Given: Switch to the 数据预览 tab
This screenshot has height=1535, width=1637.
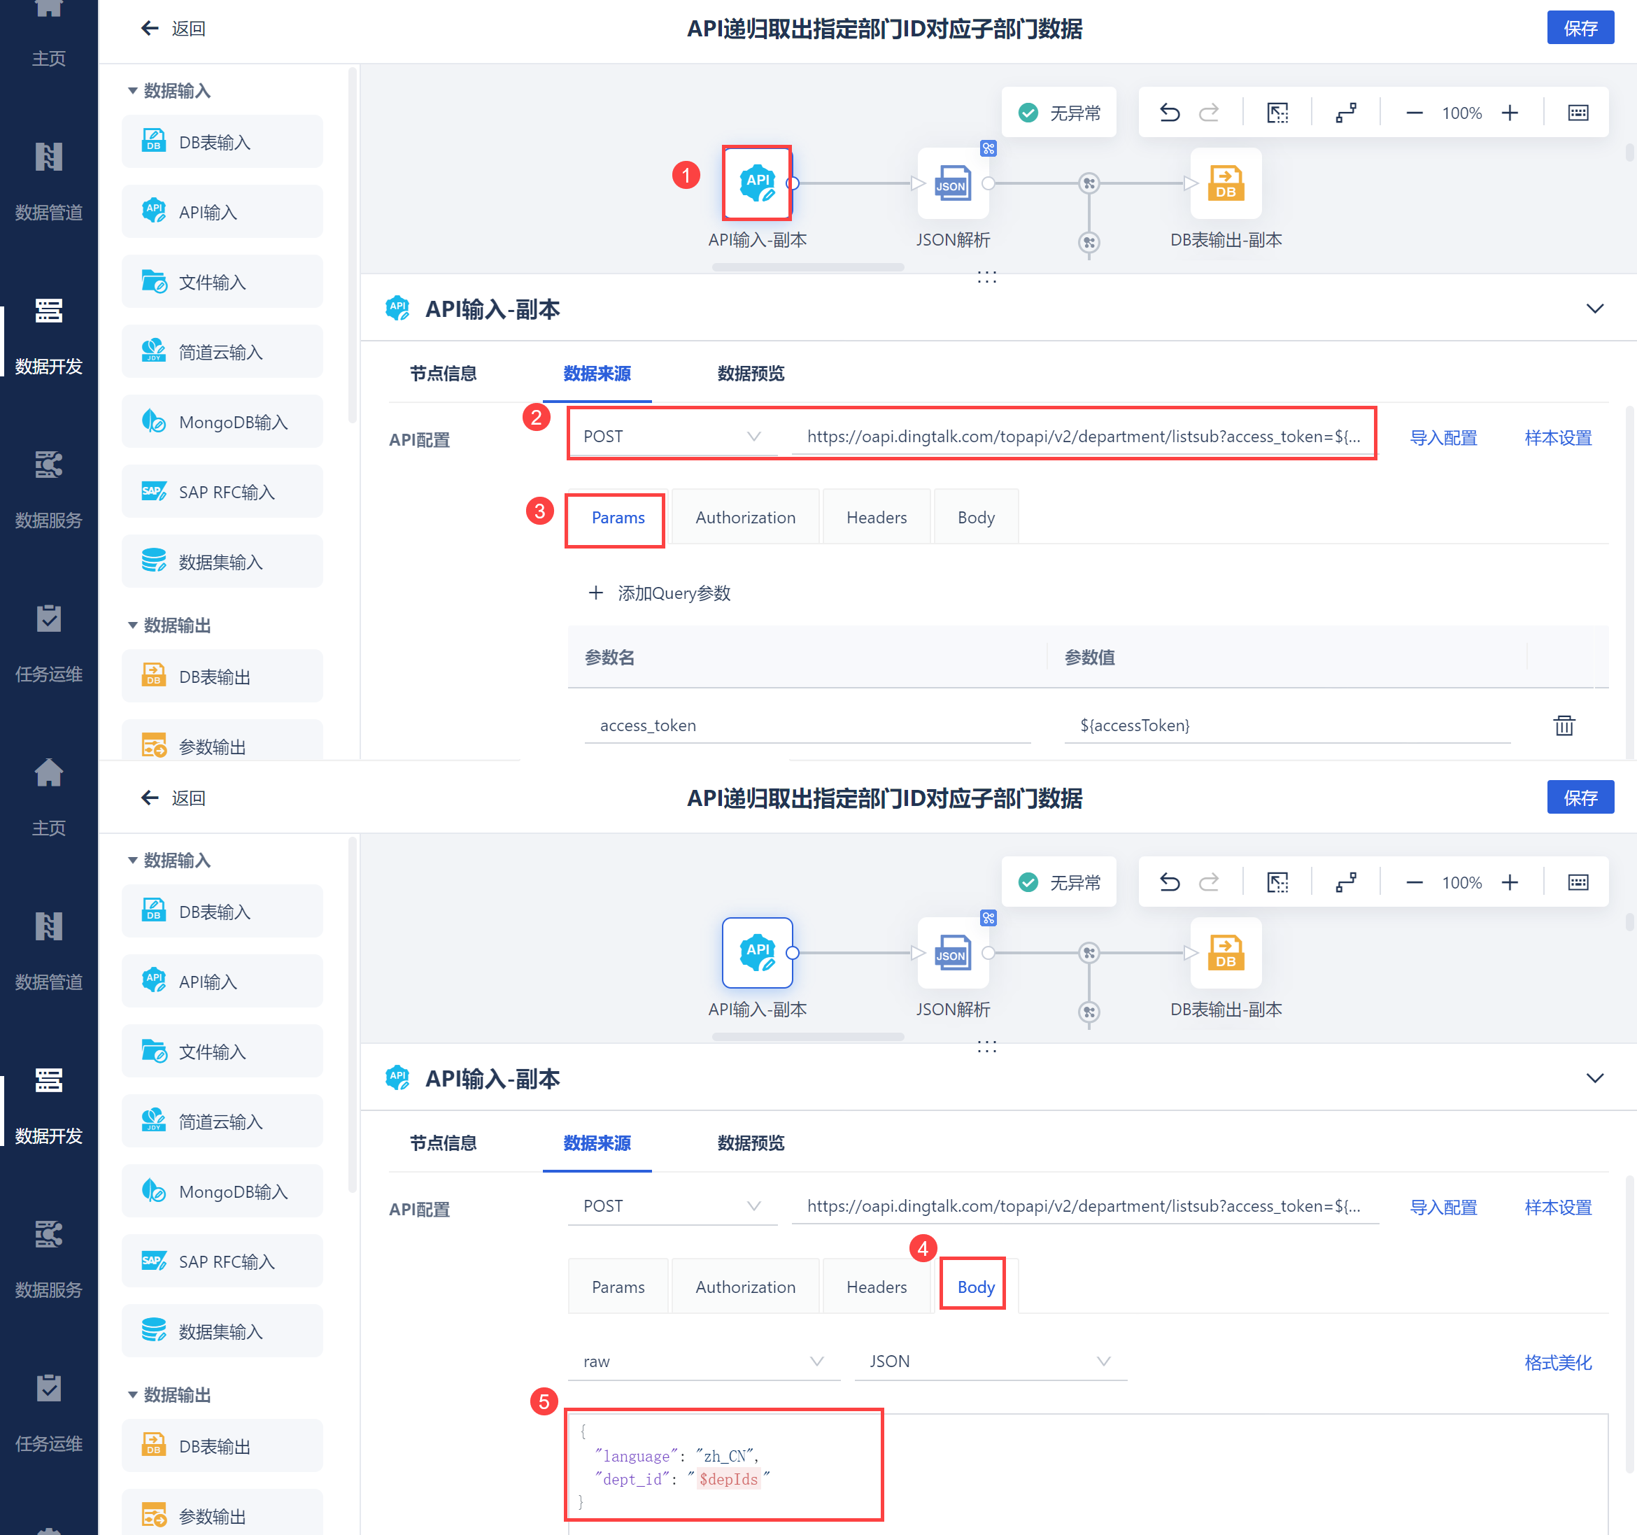Looking at the screenshot, I should point(750,374).
